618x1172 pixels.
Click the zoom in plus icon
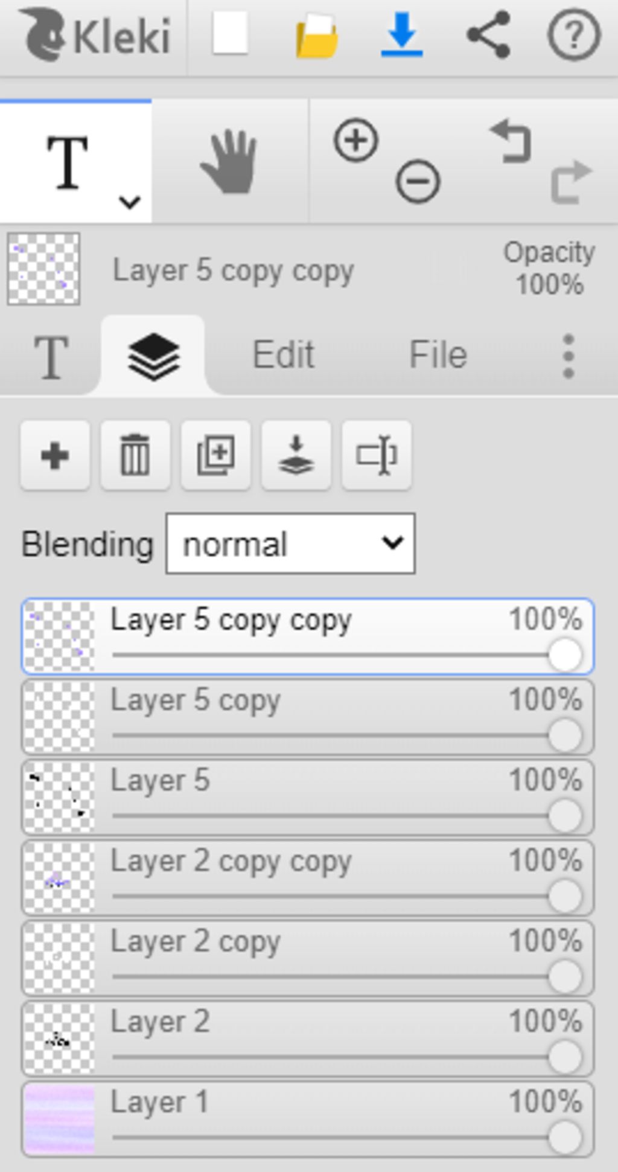pos(355,140)
